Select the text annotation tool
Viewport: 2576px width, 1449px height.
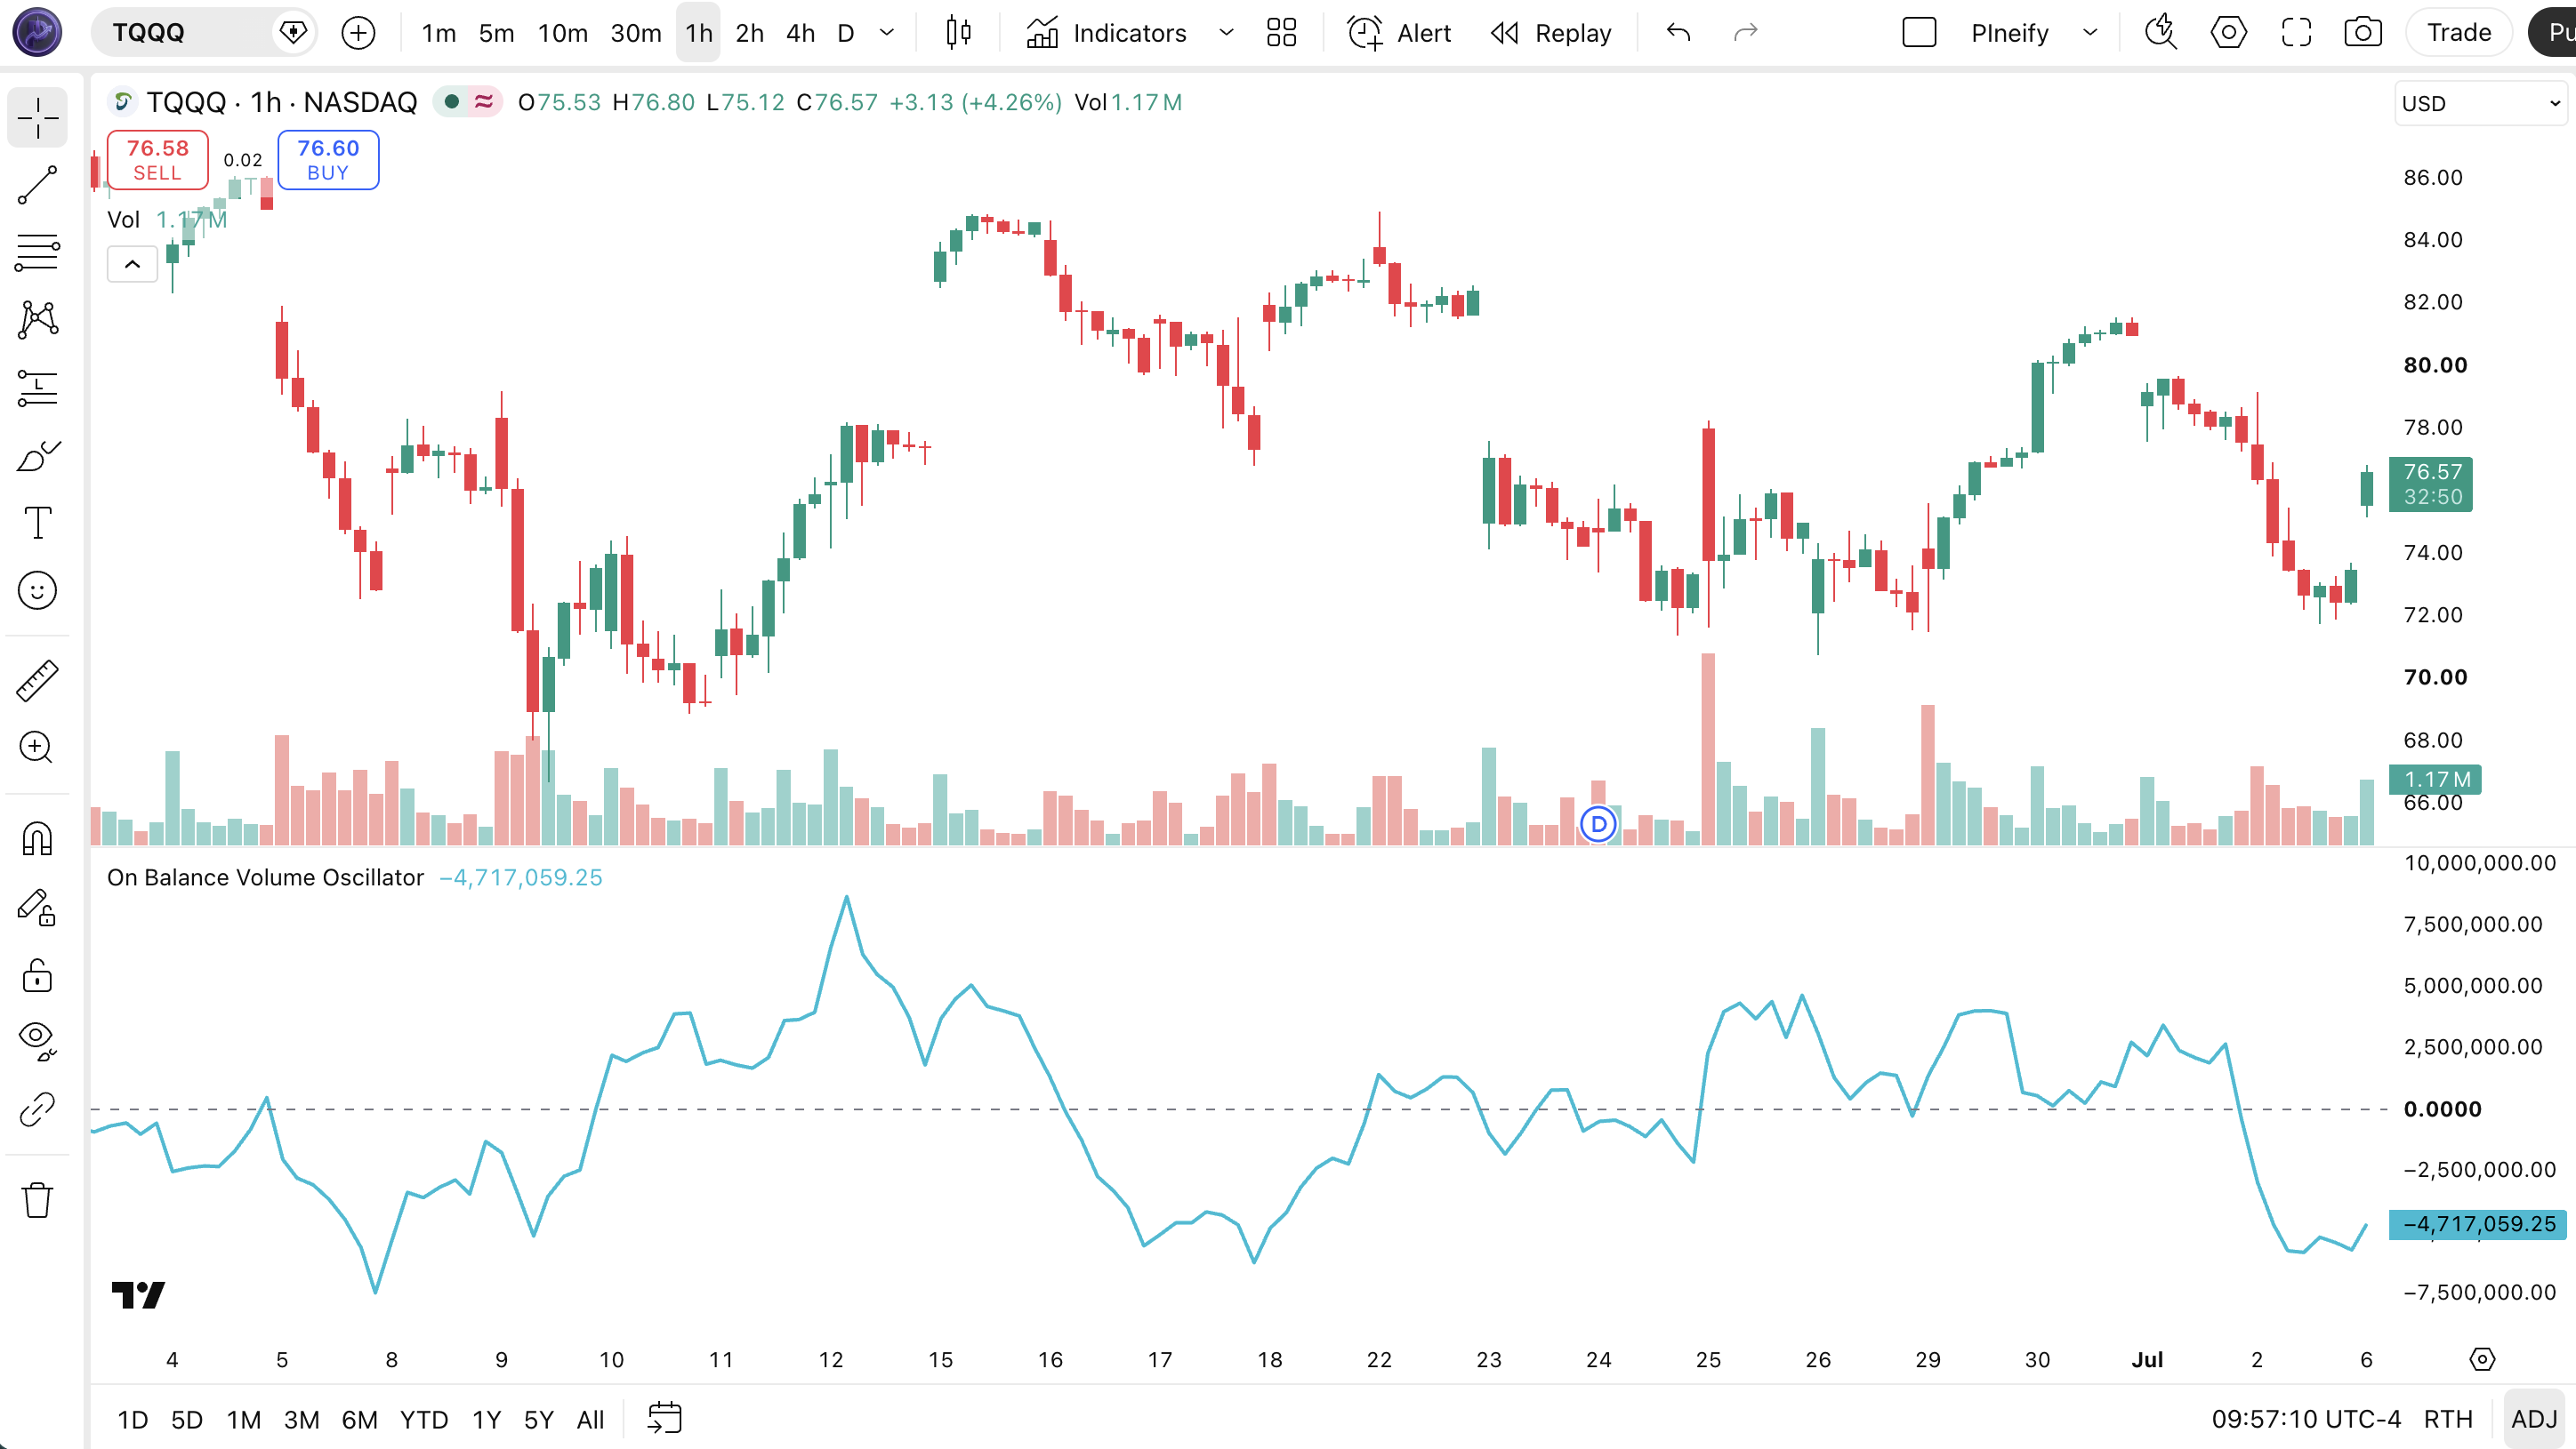pos(37,523)
